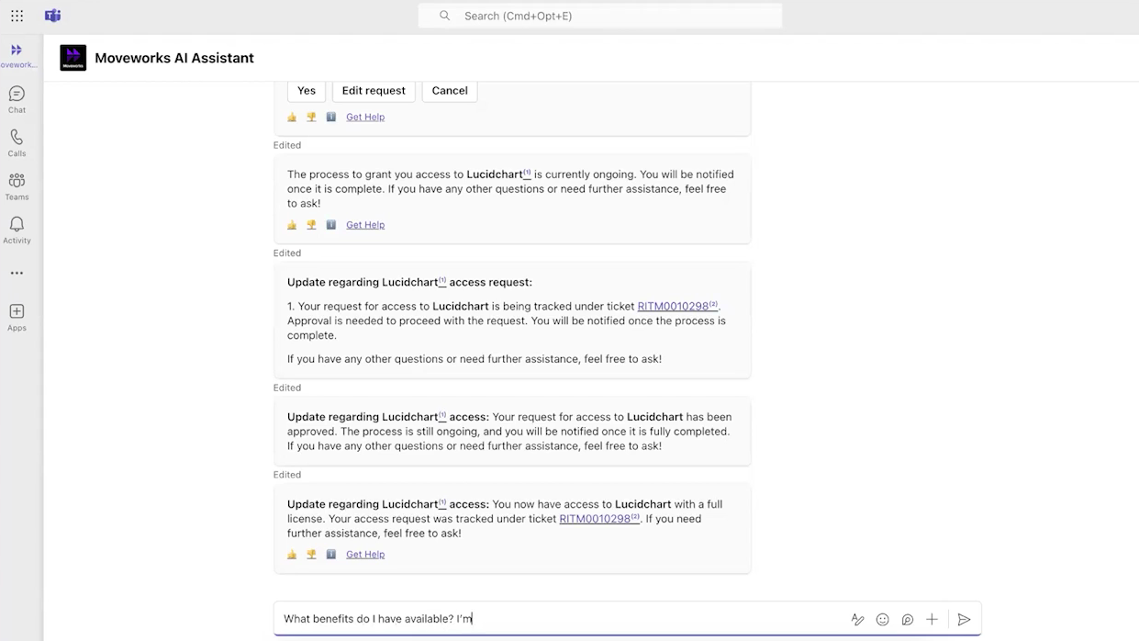
Task: Open the Apps store in sidebar
Action: coord(17,317)
